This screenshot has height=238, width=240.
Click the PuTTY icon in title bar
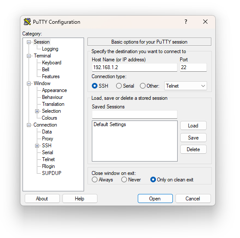point(27,22)
